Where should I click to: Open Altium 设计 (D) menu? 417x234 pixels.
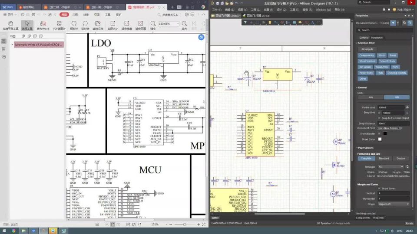point(281,10)
